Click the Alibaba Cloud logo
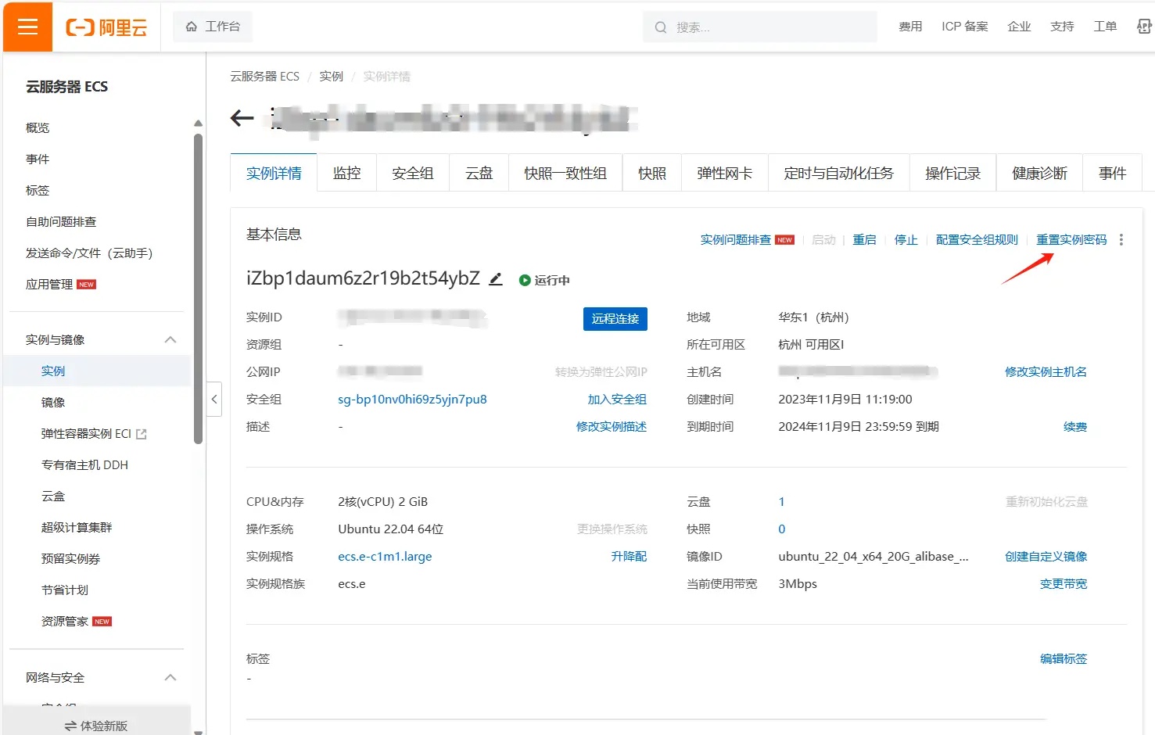Image resolution: width=1155 pixels, height=735 pixels. pyautogui.click(x=106, y=27)
